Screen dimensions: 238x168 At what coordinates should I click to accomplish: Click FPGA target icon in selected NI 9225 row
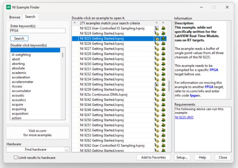coord(163,38)
